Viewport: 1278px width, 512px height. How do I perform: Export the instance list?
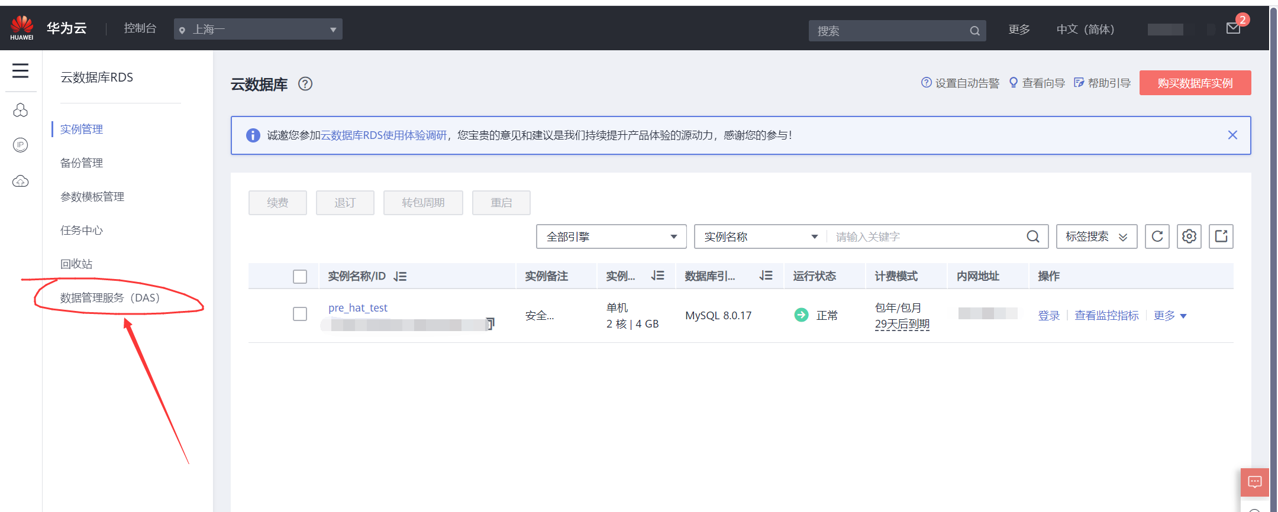1221,236
